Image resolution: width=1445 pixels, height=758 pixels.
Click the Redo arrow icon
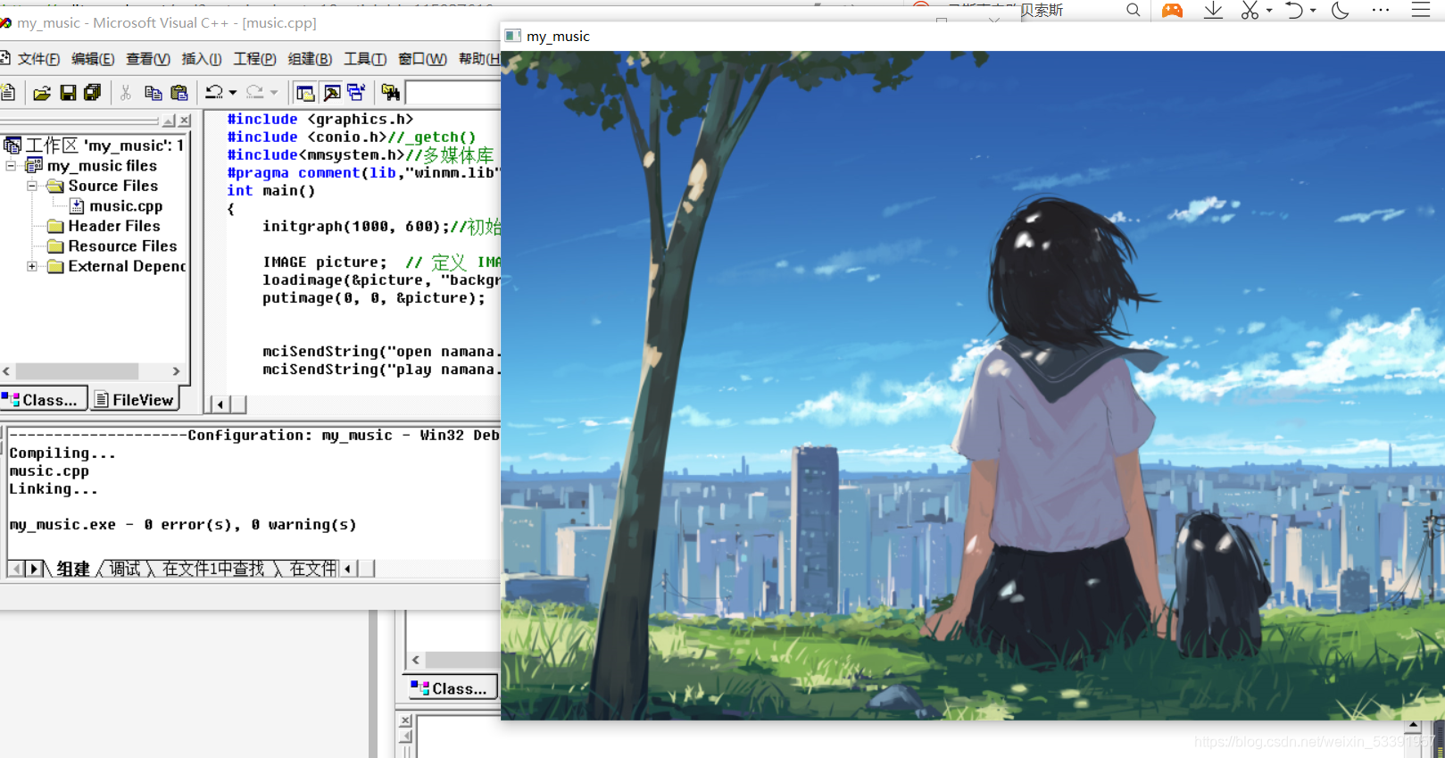[255, 92]
